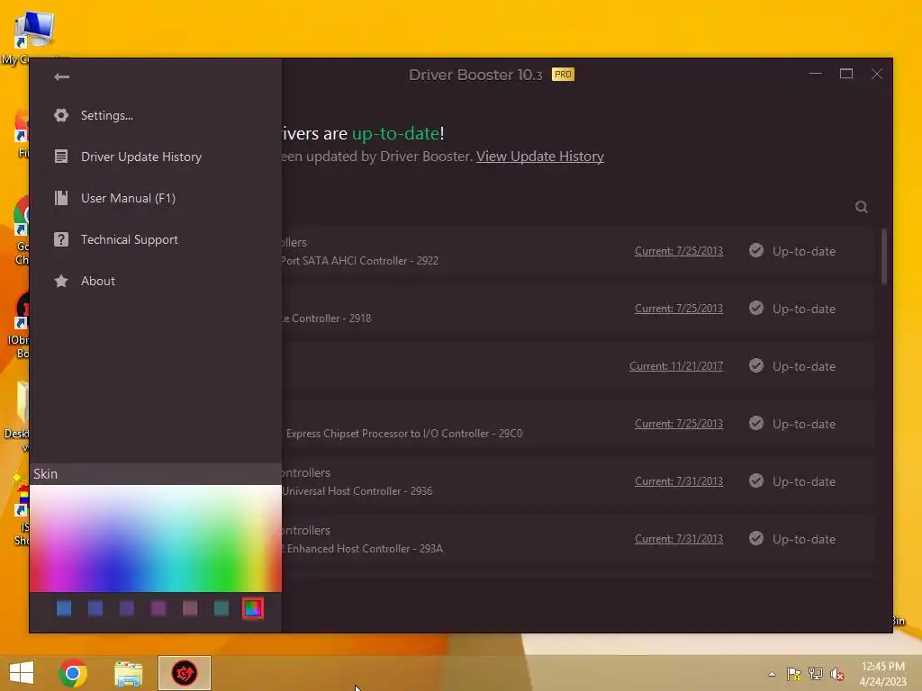922x691 pixels.
Task: Click Up-to-date checkmark for Controller - 2918 row
Action: click(756, 309)
